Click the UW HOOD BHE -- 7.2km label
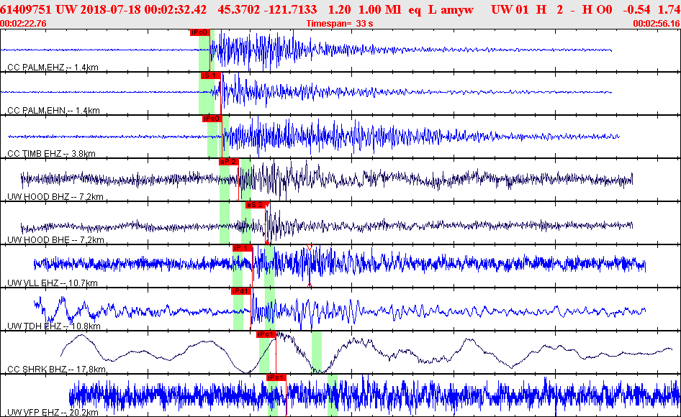 click(55, 239)
